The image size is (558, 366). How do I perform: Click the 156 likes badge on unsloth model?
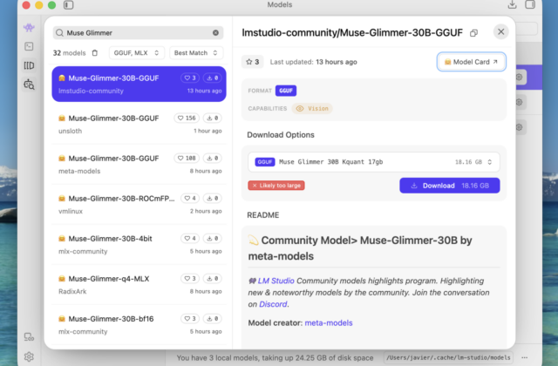pyautogui.click(x=187, y=119)
